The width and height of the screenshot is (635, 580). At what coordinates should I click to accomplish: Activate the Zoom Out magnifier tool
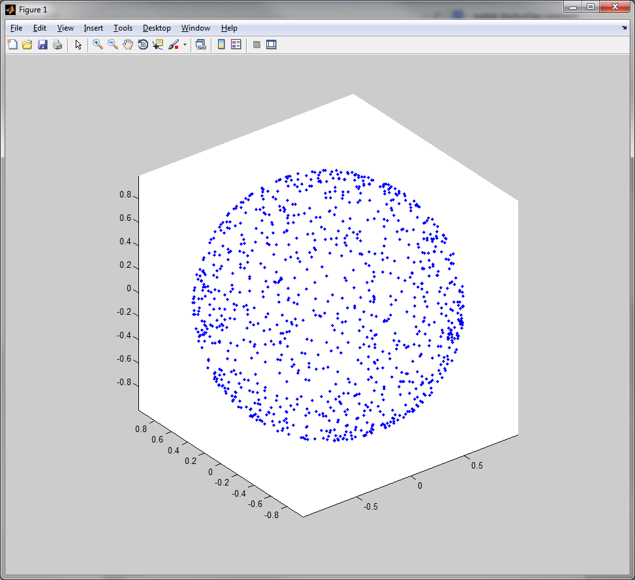(113, 44)
